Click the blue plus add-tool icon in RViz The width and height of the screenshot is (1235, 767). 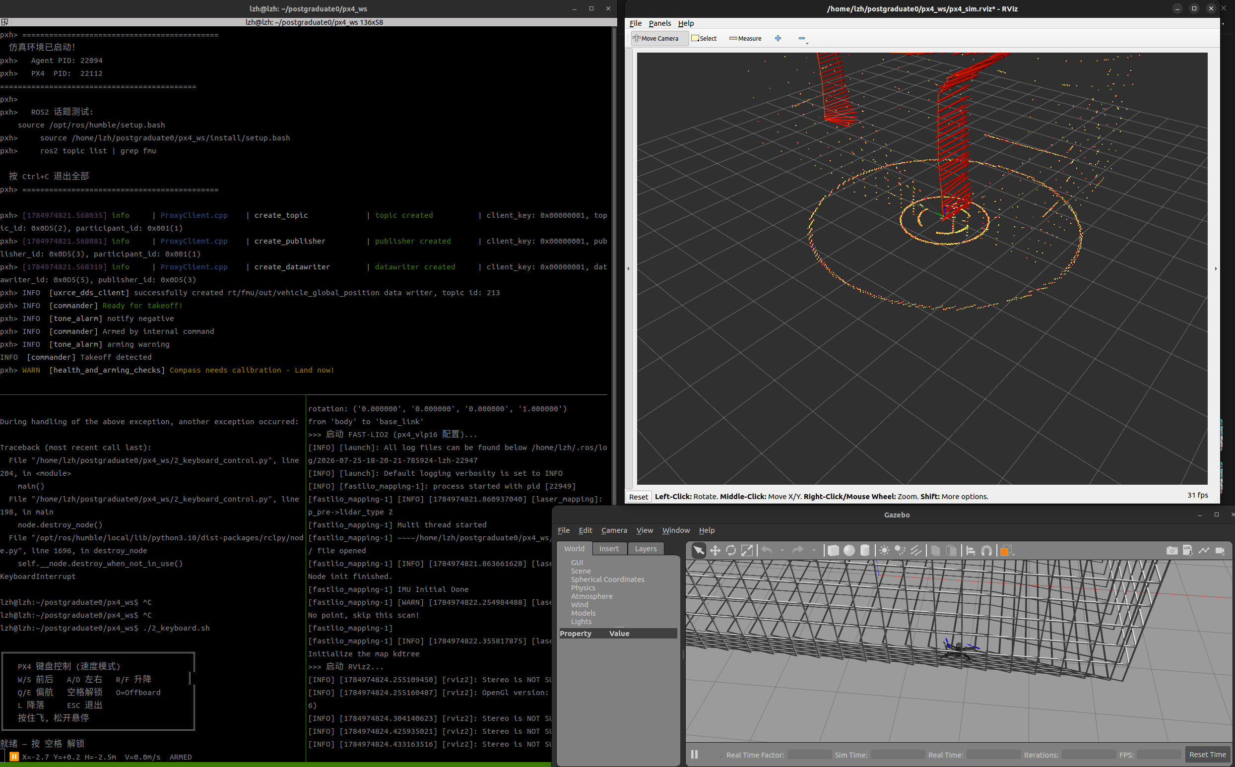778,39
